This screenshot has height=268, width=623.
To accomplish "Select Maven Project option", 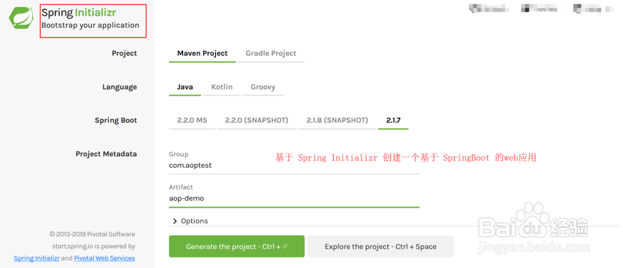I will 202,53.
